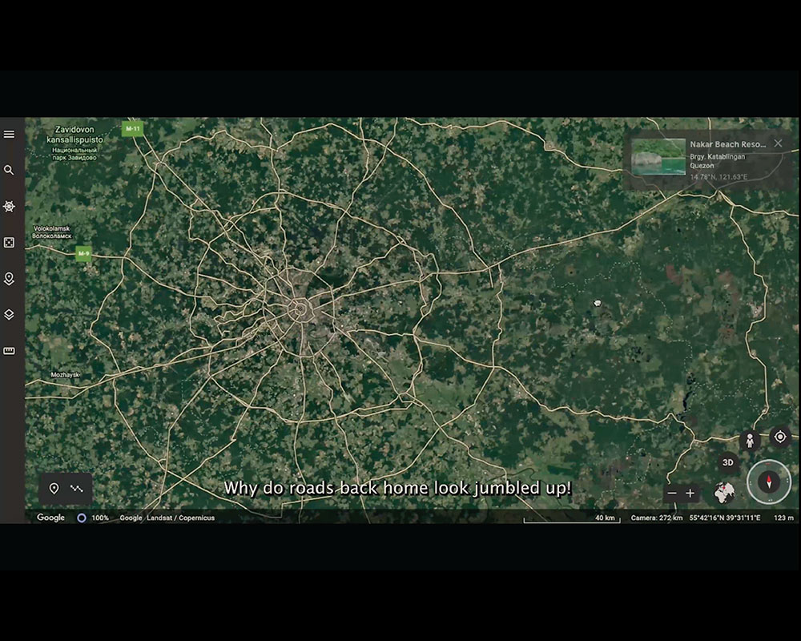This screenshot has height=641, width=801.
Task: Close the Nakar Beach Resort card
Action: point(778,143)
